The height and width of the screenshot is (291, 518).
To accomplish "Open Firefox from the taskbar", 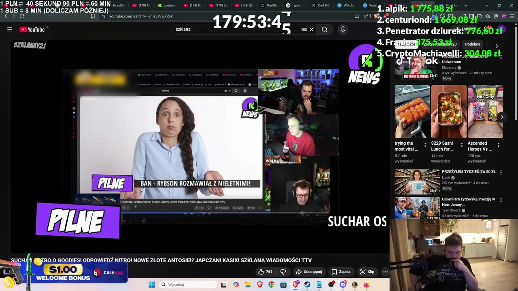I will 366,285.
